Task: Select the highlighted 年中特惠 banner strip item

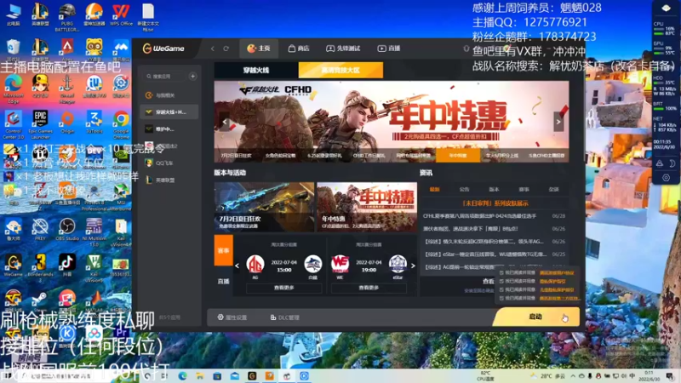Action: coord(458,155)
